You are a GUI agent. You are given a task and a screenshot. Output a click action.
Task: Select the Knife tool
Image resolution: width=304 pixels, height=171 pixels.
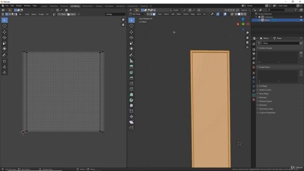point(132,89)
